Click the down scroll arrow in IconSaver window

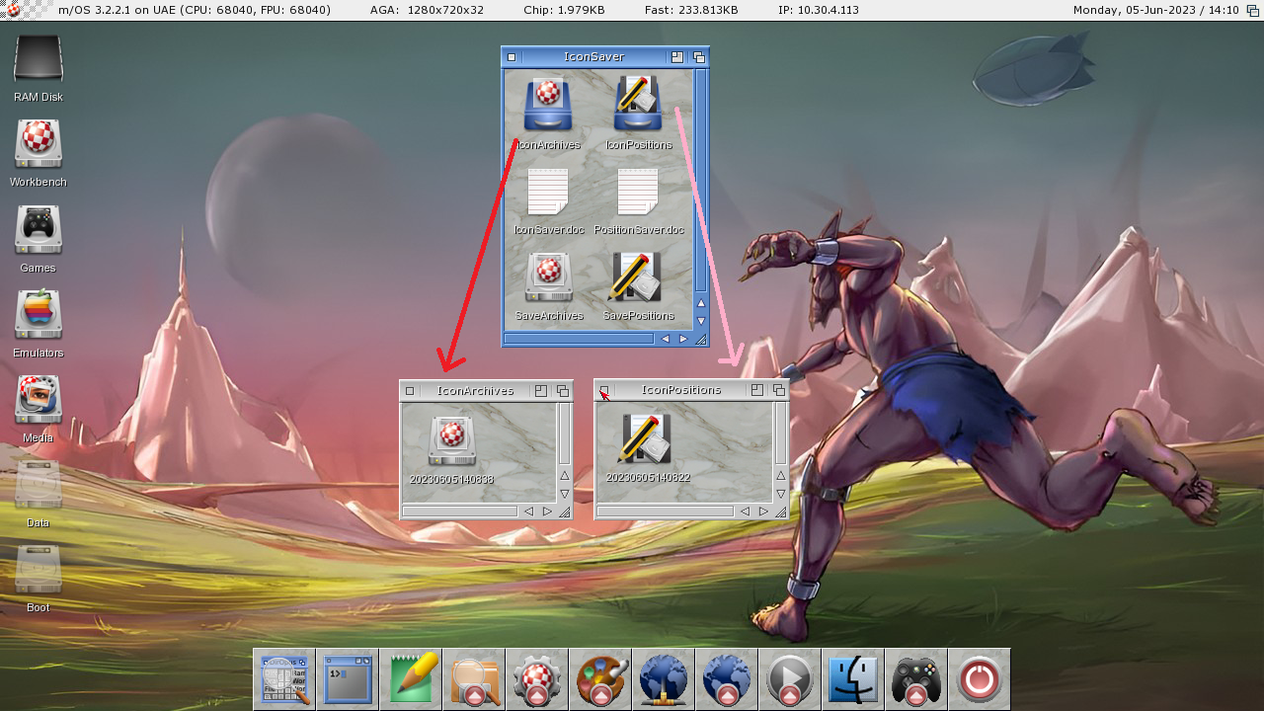[701, 321]
